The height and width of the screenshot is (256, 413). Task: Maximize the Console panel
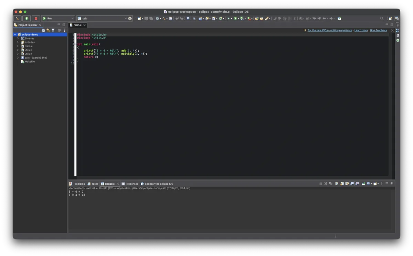click(392, 183)
